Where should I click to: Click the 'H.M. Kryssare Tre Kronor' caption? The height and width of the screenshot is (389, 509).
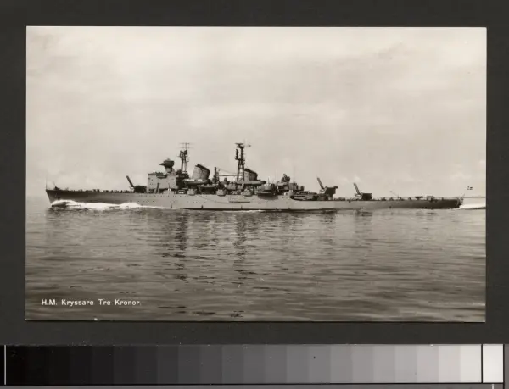90,303
